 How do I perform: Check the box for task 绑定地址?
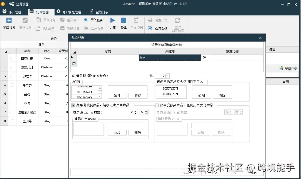pyautogui.click(x=12, y=67)
